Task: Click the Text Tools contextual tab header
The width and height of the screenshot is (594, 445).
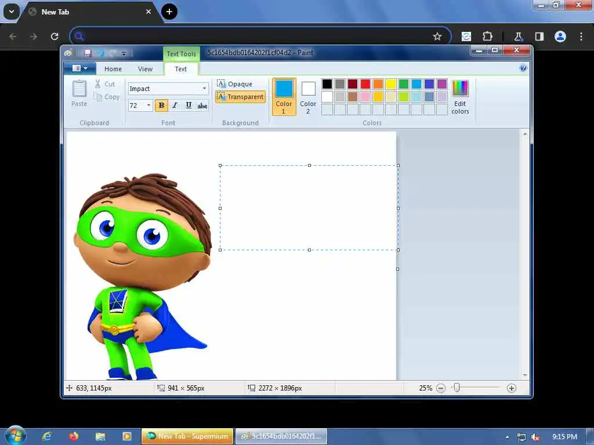Action: click(181, 54)
